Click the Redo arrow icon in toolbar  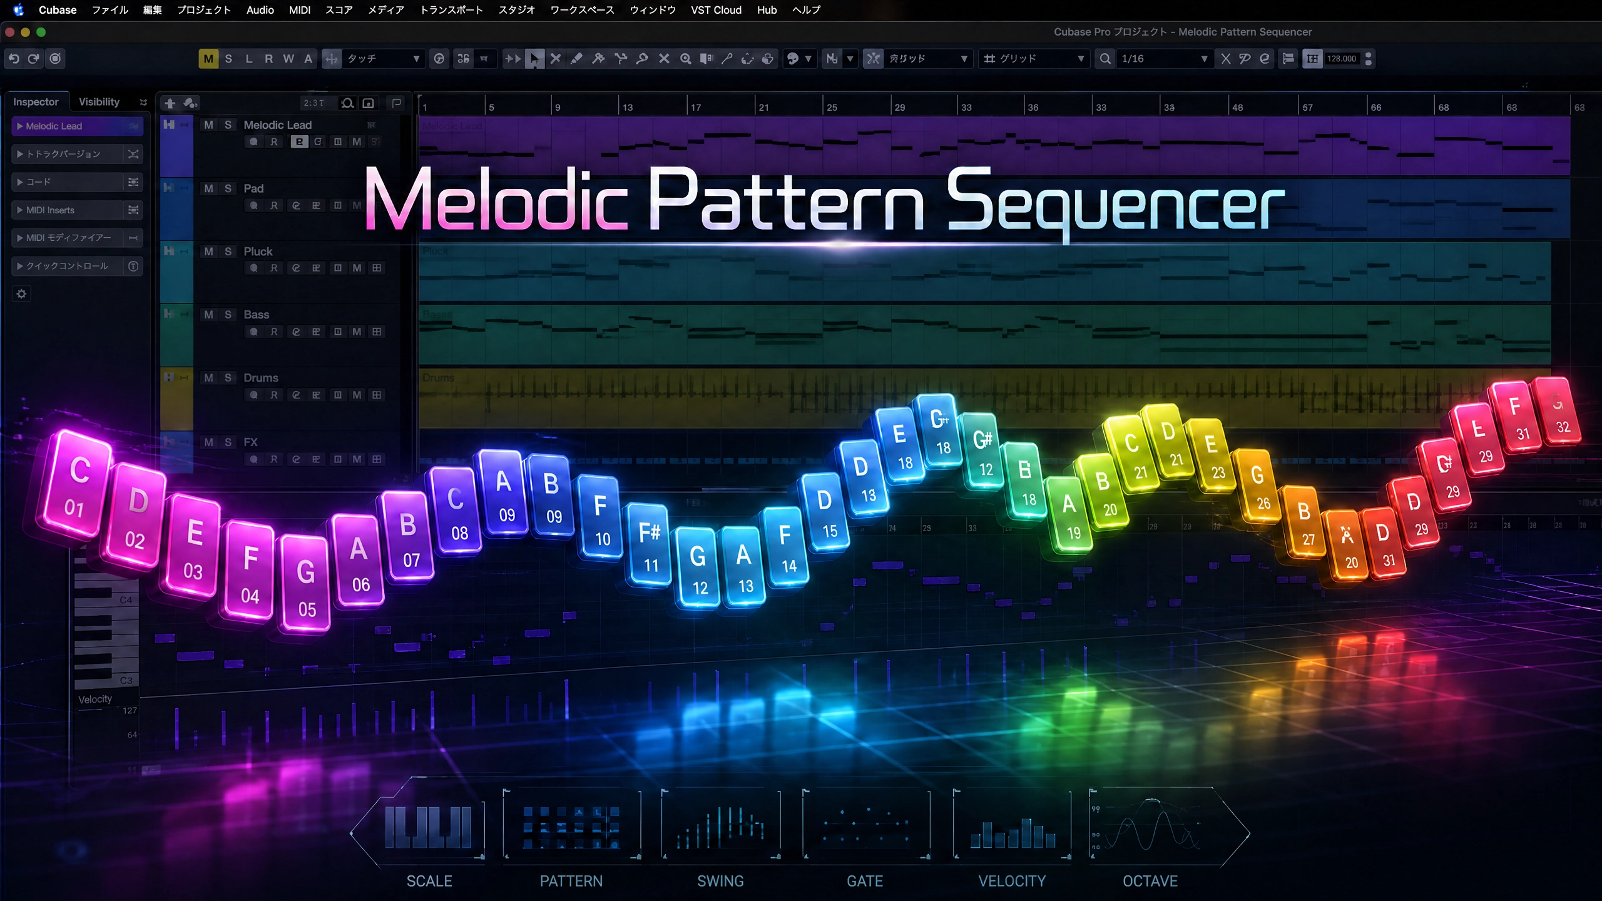coord(34,59)
